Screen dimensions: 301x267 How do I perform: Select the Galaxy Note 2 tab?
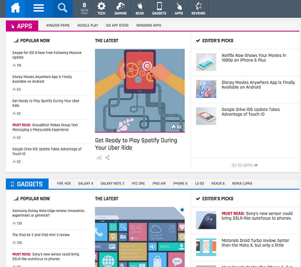tap(112, 183)
